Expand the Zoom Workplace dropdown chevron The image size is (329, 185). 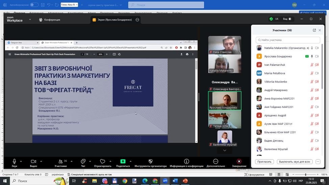tap(30, 20)
